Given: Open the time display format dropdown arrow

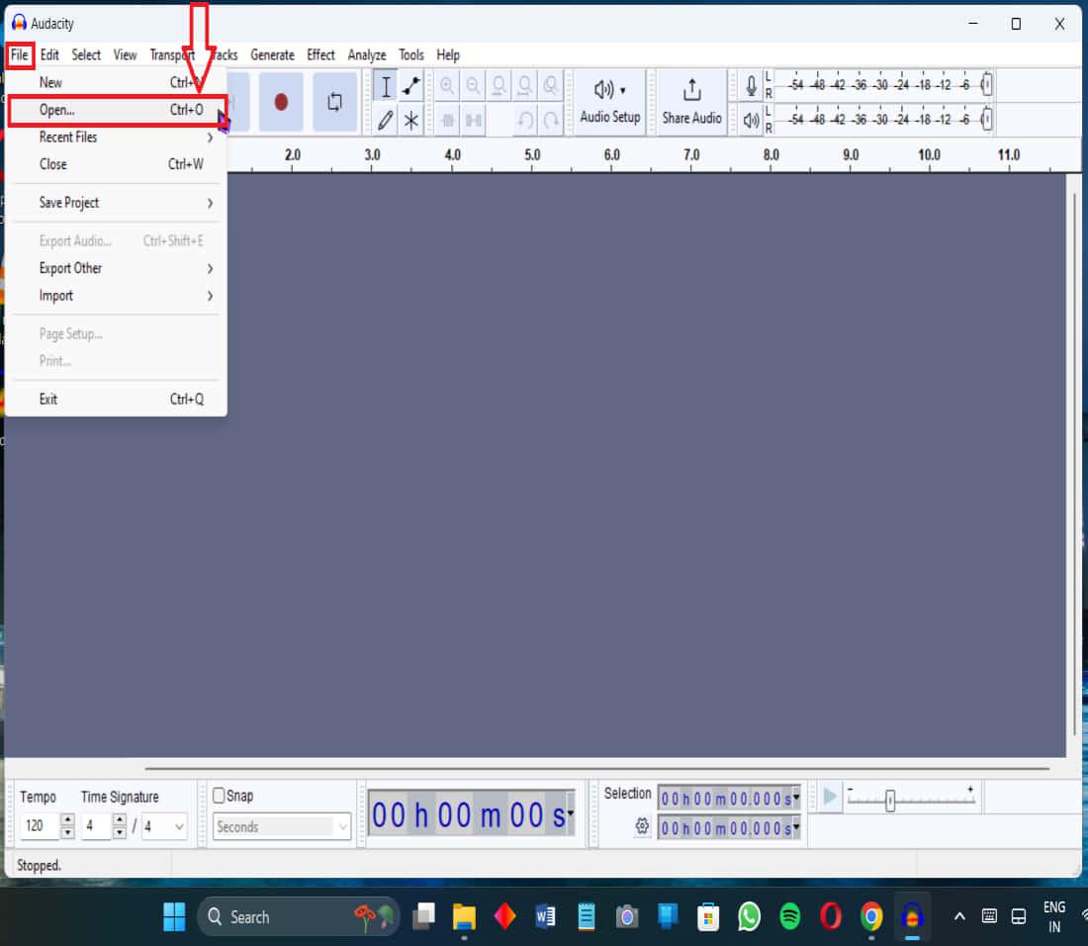Looking at the screenshot, I should pos(571,812).
